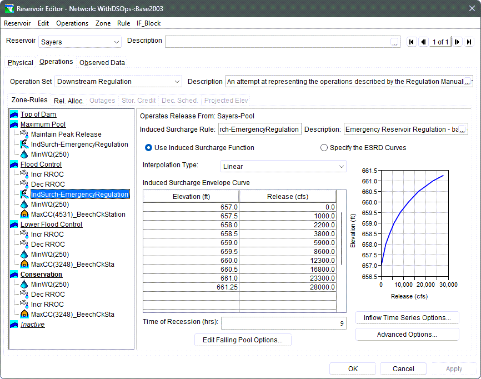The width and height of the screenshot is (481, 379).
Task: Open Inflow Time Series Options
Action: (x=407, y=318)
